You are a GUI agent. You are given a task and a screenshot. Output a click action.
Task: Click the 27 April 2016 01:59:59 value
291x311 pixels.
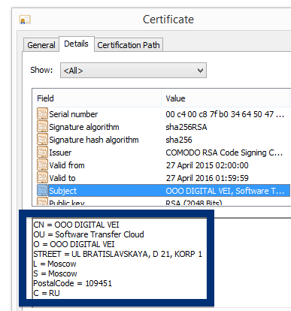[207, 178]
